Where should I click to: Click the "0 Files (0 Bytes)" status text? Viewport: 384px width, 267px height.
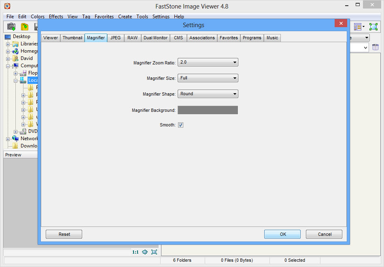237,260
